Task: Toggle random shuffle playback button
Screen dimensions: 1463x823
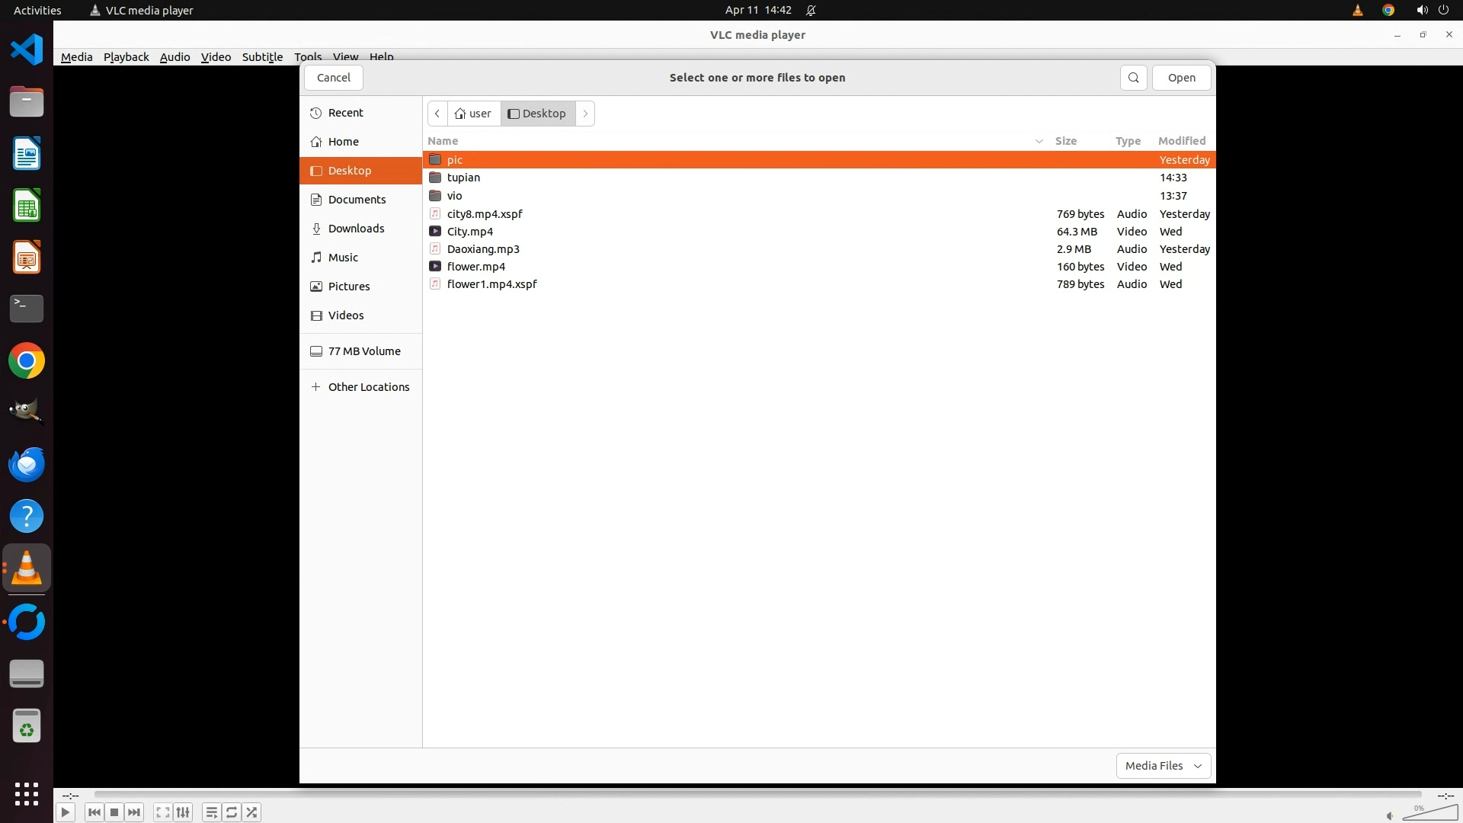Action: click(252, 812)
